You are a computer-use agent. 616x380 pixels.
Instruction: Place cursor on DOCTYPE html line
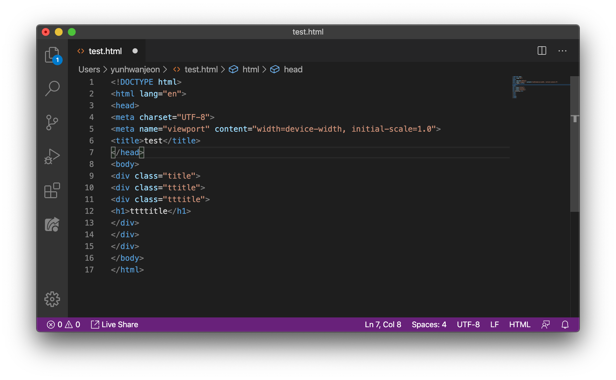(x=146, y=82)
